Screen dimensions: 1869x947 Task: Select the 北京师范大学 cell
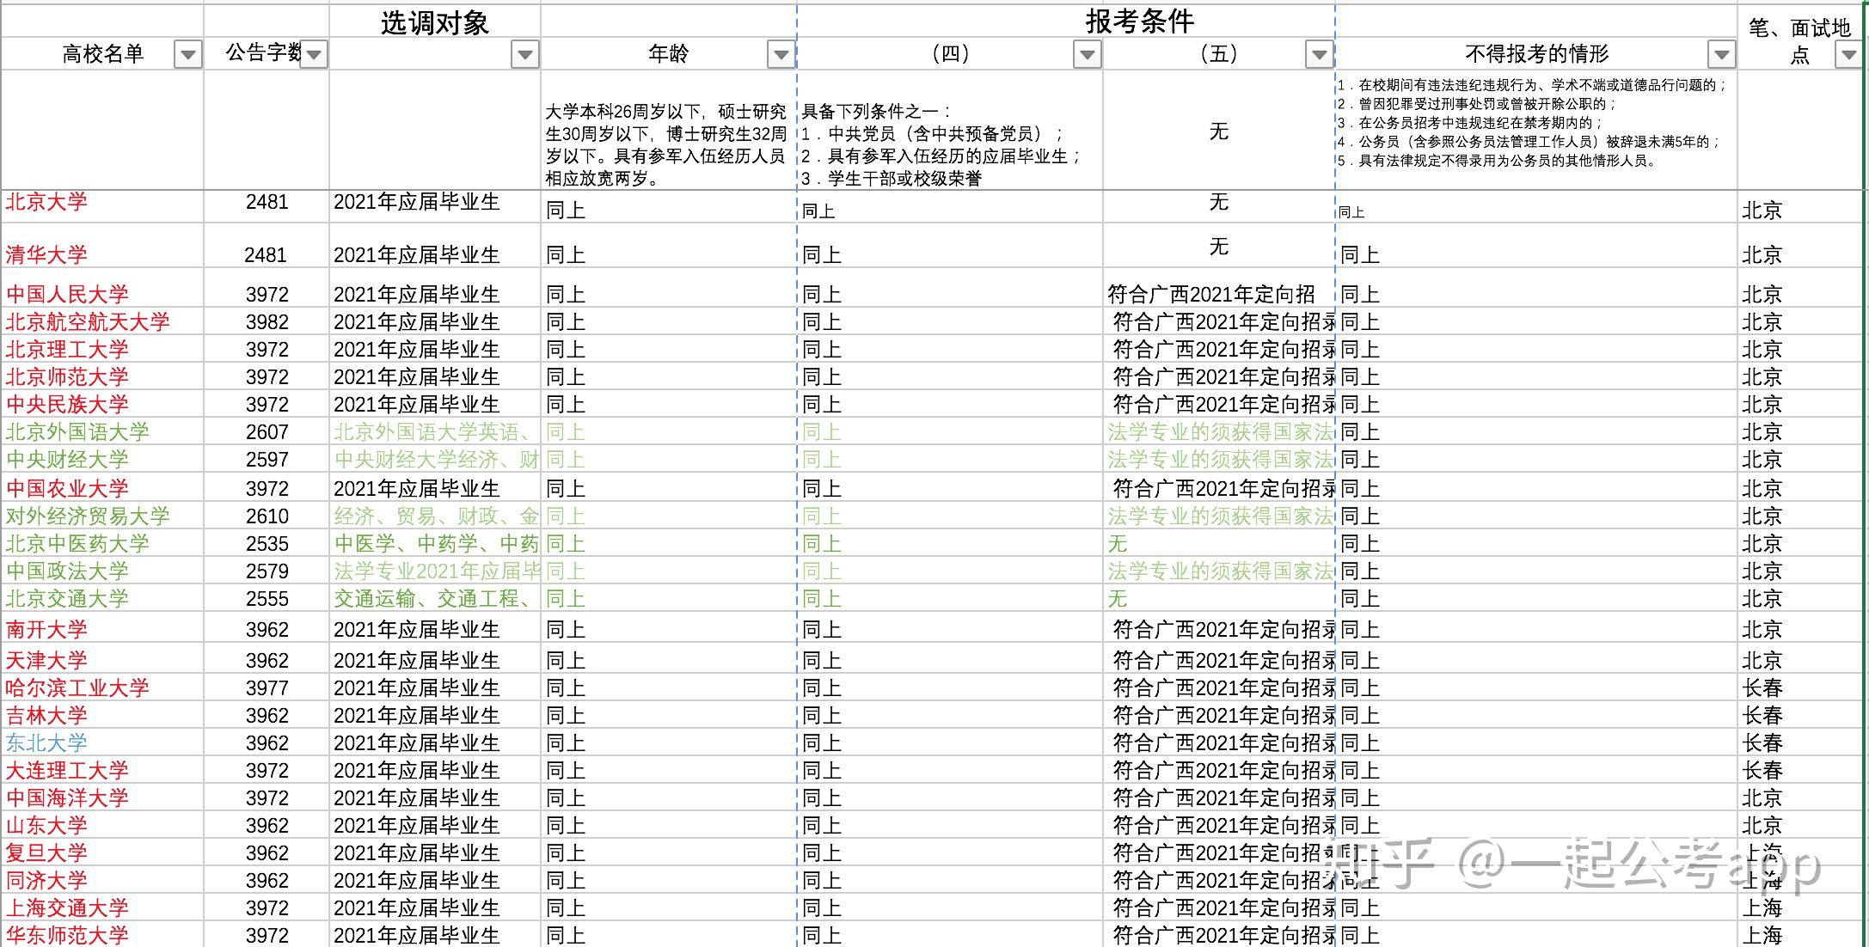click(x=102, y=376)
